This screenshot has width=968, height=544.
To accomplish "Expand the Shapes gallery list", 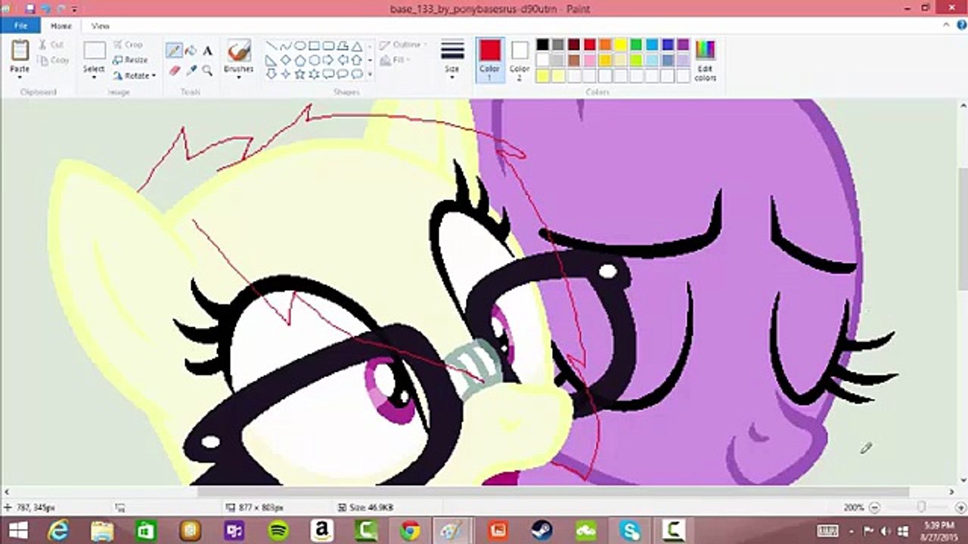I will 370,74.
